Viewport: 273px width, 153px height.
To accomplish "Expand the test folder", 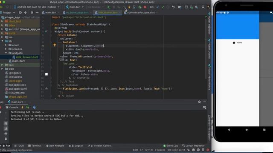I will (2, 65).
